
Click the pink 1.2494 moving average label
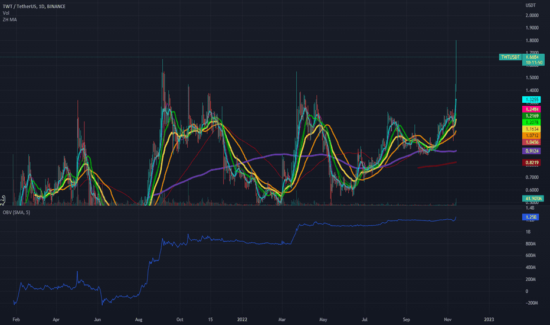click(x=531, y=110)
